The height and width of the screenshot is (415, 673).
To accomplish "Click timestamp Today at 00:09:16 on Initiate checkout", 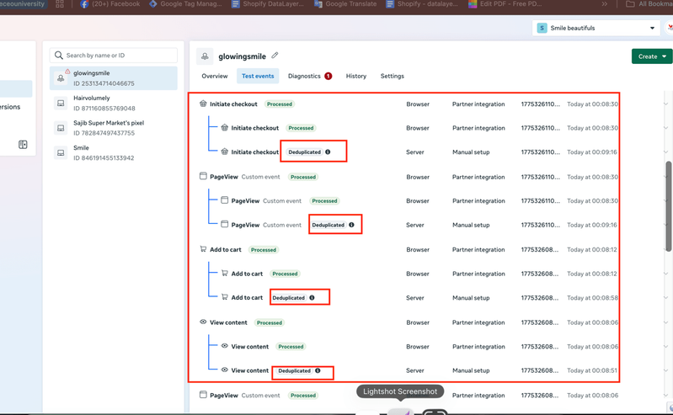I will coord(592,152).
